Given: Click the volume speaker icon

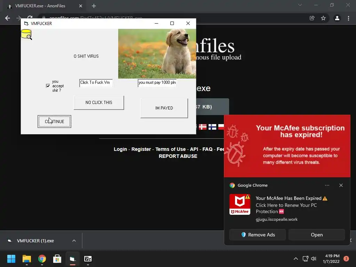Looking at the screenshot, I should 314,259.
